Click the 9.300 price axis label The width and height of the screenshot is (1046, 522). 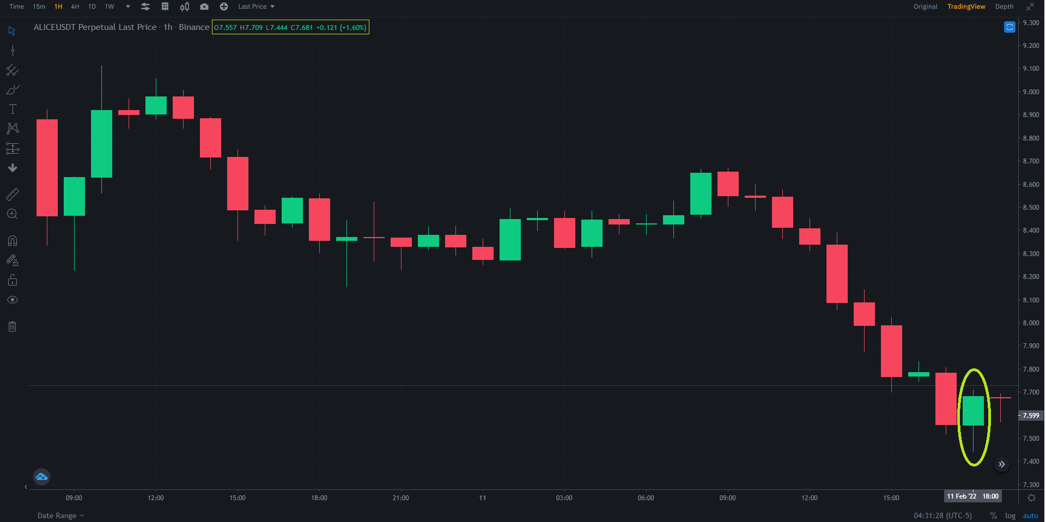tap(1031, 22)
